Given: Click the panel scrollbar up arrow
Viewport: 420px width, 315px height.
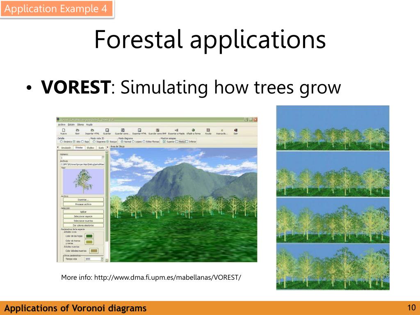Looking at the screenshot, I should [107, 152].
